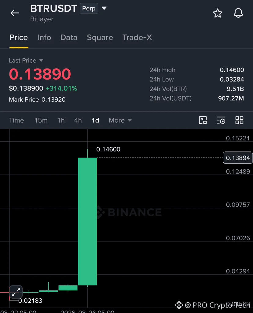This screenshot has height=313, width=253.
Task: Open the Last Price dropdown
Action: 26,61
